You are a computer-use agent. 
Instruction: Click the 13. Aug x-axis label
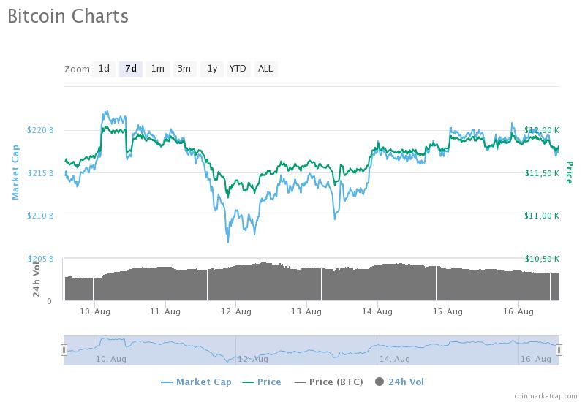[x=306, y=311]
